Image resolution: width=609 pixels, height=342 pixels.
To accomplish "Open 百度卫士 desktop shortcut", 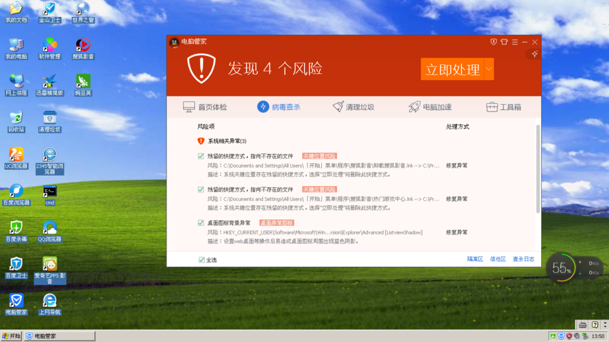I will (16, 268).
